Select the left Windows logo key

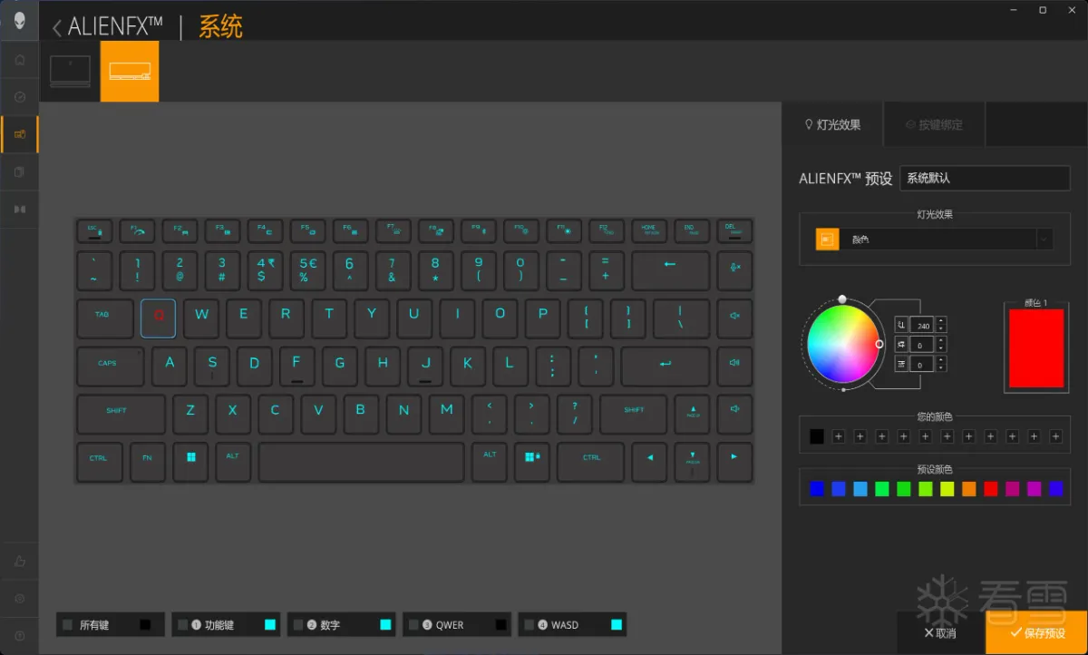point(190,461)
